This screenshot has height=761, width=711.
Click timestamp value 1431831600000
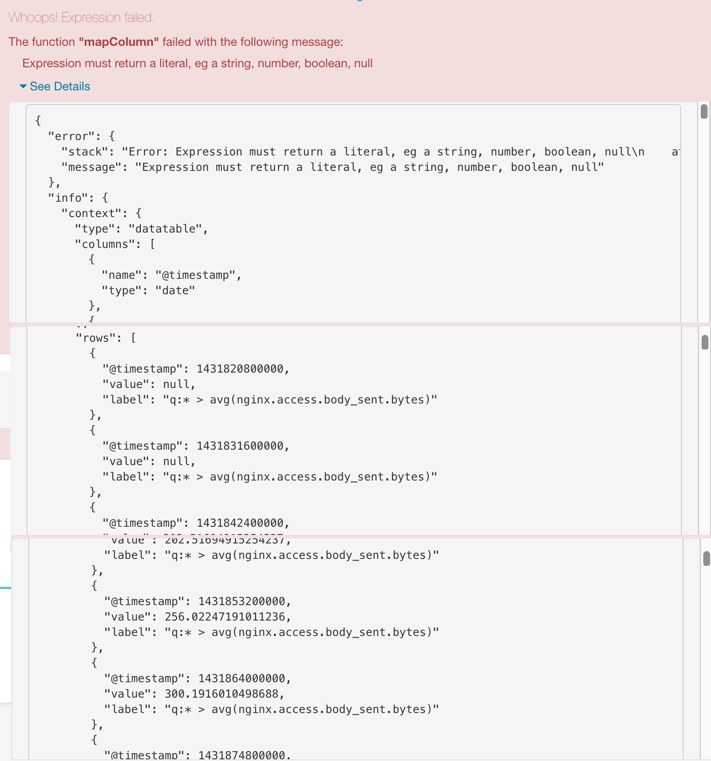240,446
